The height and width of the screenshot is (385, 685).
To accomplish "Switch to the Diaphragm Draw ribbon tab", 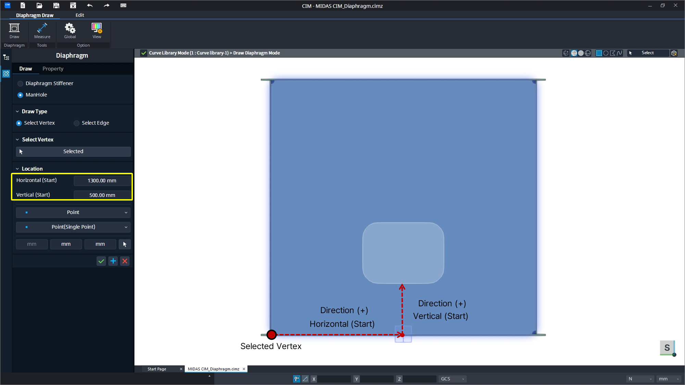I will coord(35,15).
